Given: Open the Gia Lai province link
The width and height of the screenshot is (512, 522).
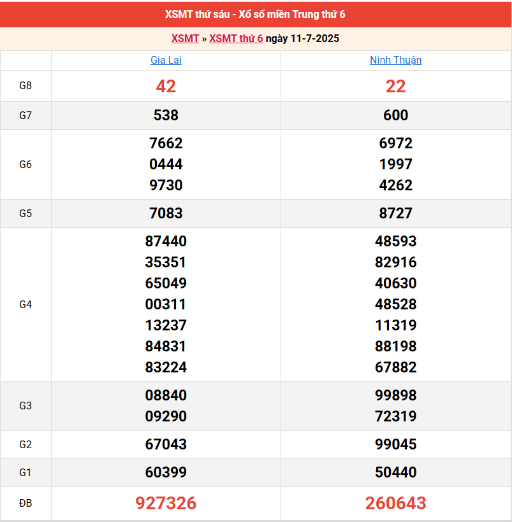Looking at the screenshot, I should 166,60.
